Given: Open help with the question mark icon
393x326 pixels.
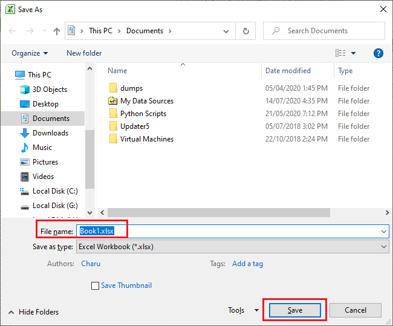Looking at the screenshot, I should 378,53.
